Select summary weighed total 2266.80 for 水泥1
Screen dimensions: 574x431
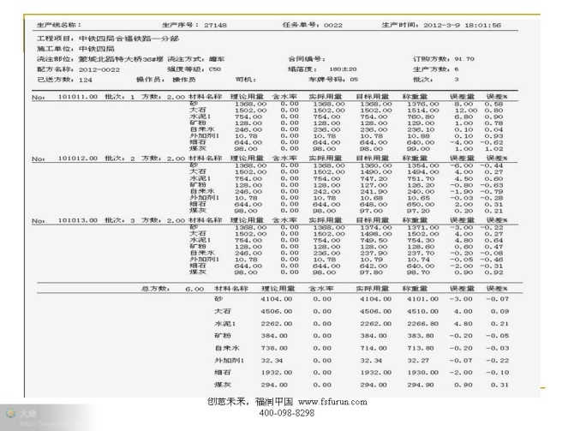pos(422,324)
